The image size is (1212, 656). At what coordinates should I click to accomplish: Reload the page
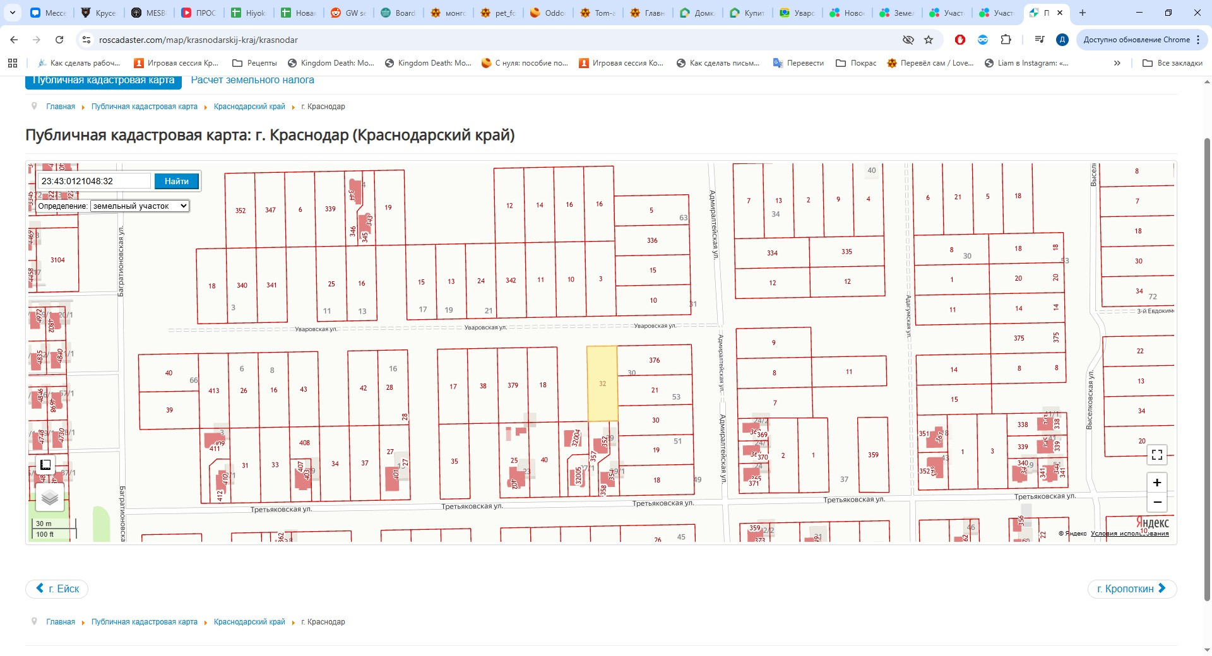(59, 40)
